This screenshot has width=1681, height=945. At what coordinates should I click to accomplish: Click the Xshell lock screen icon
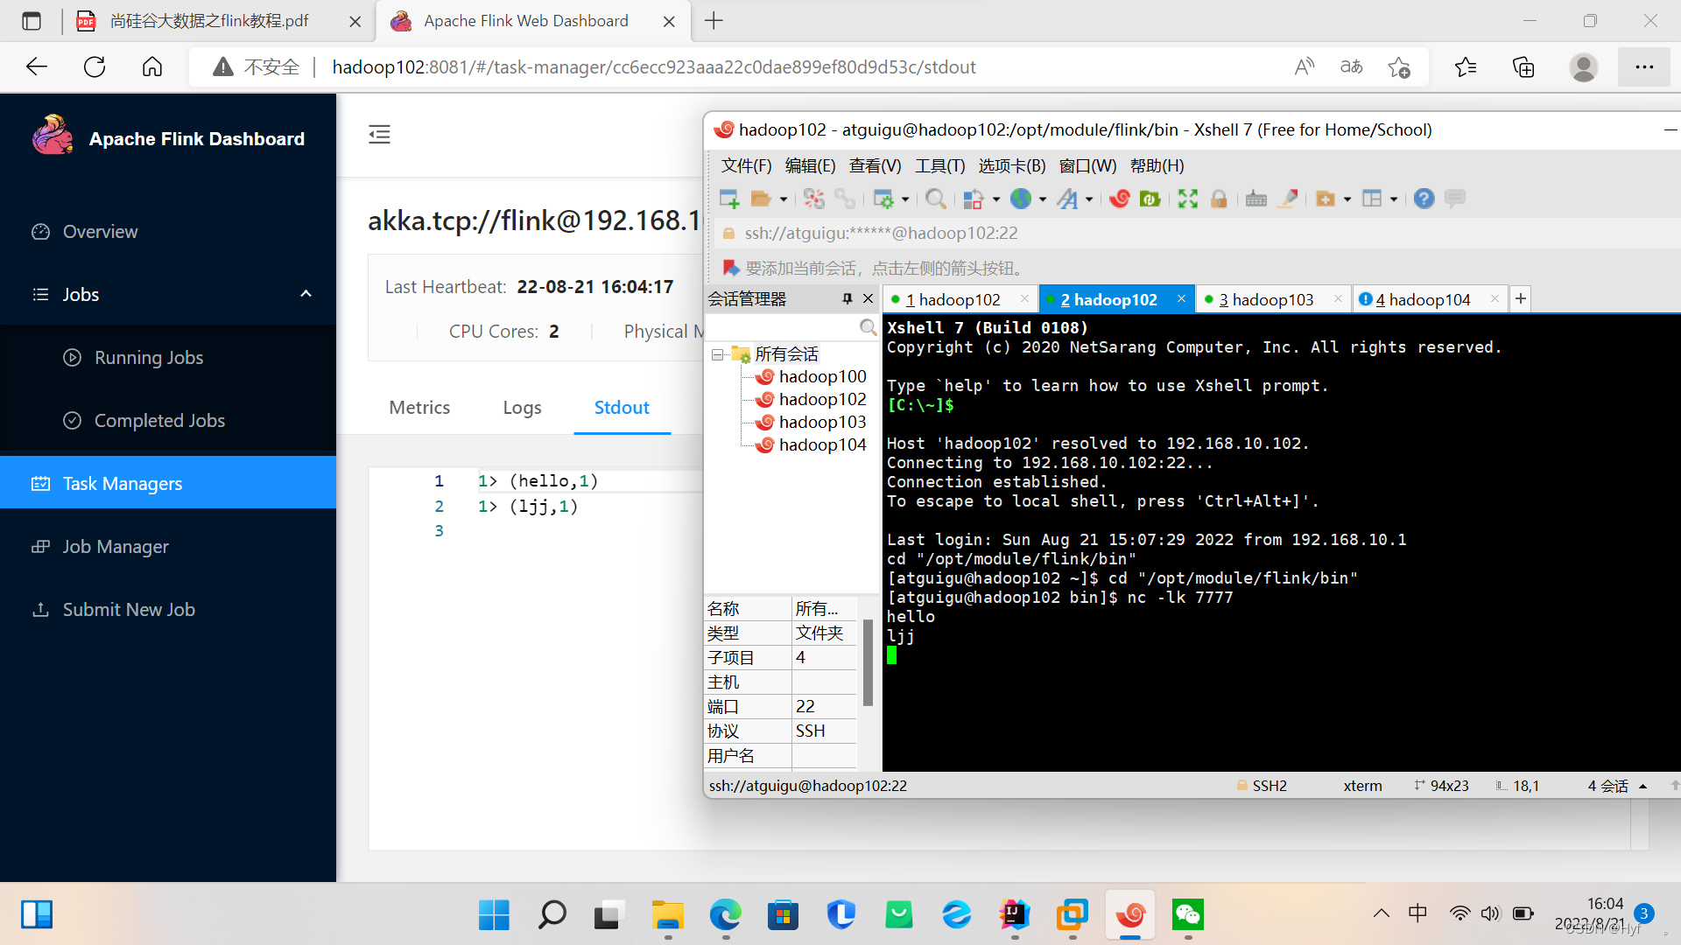point(1219,199)
